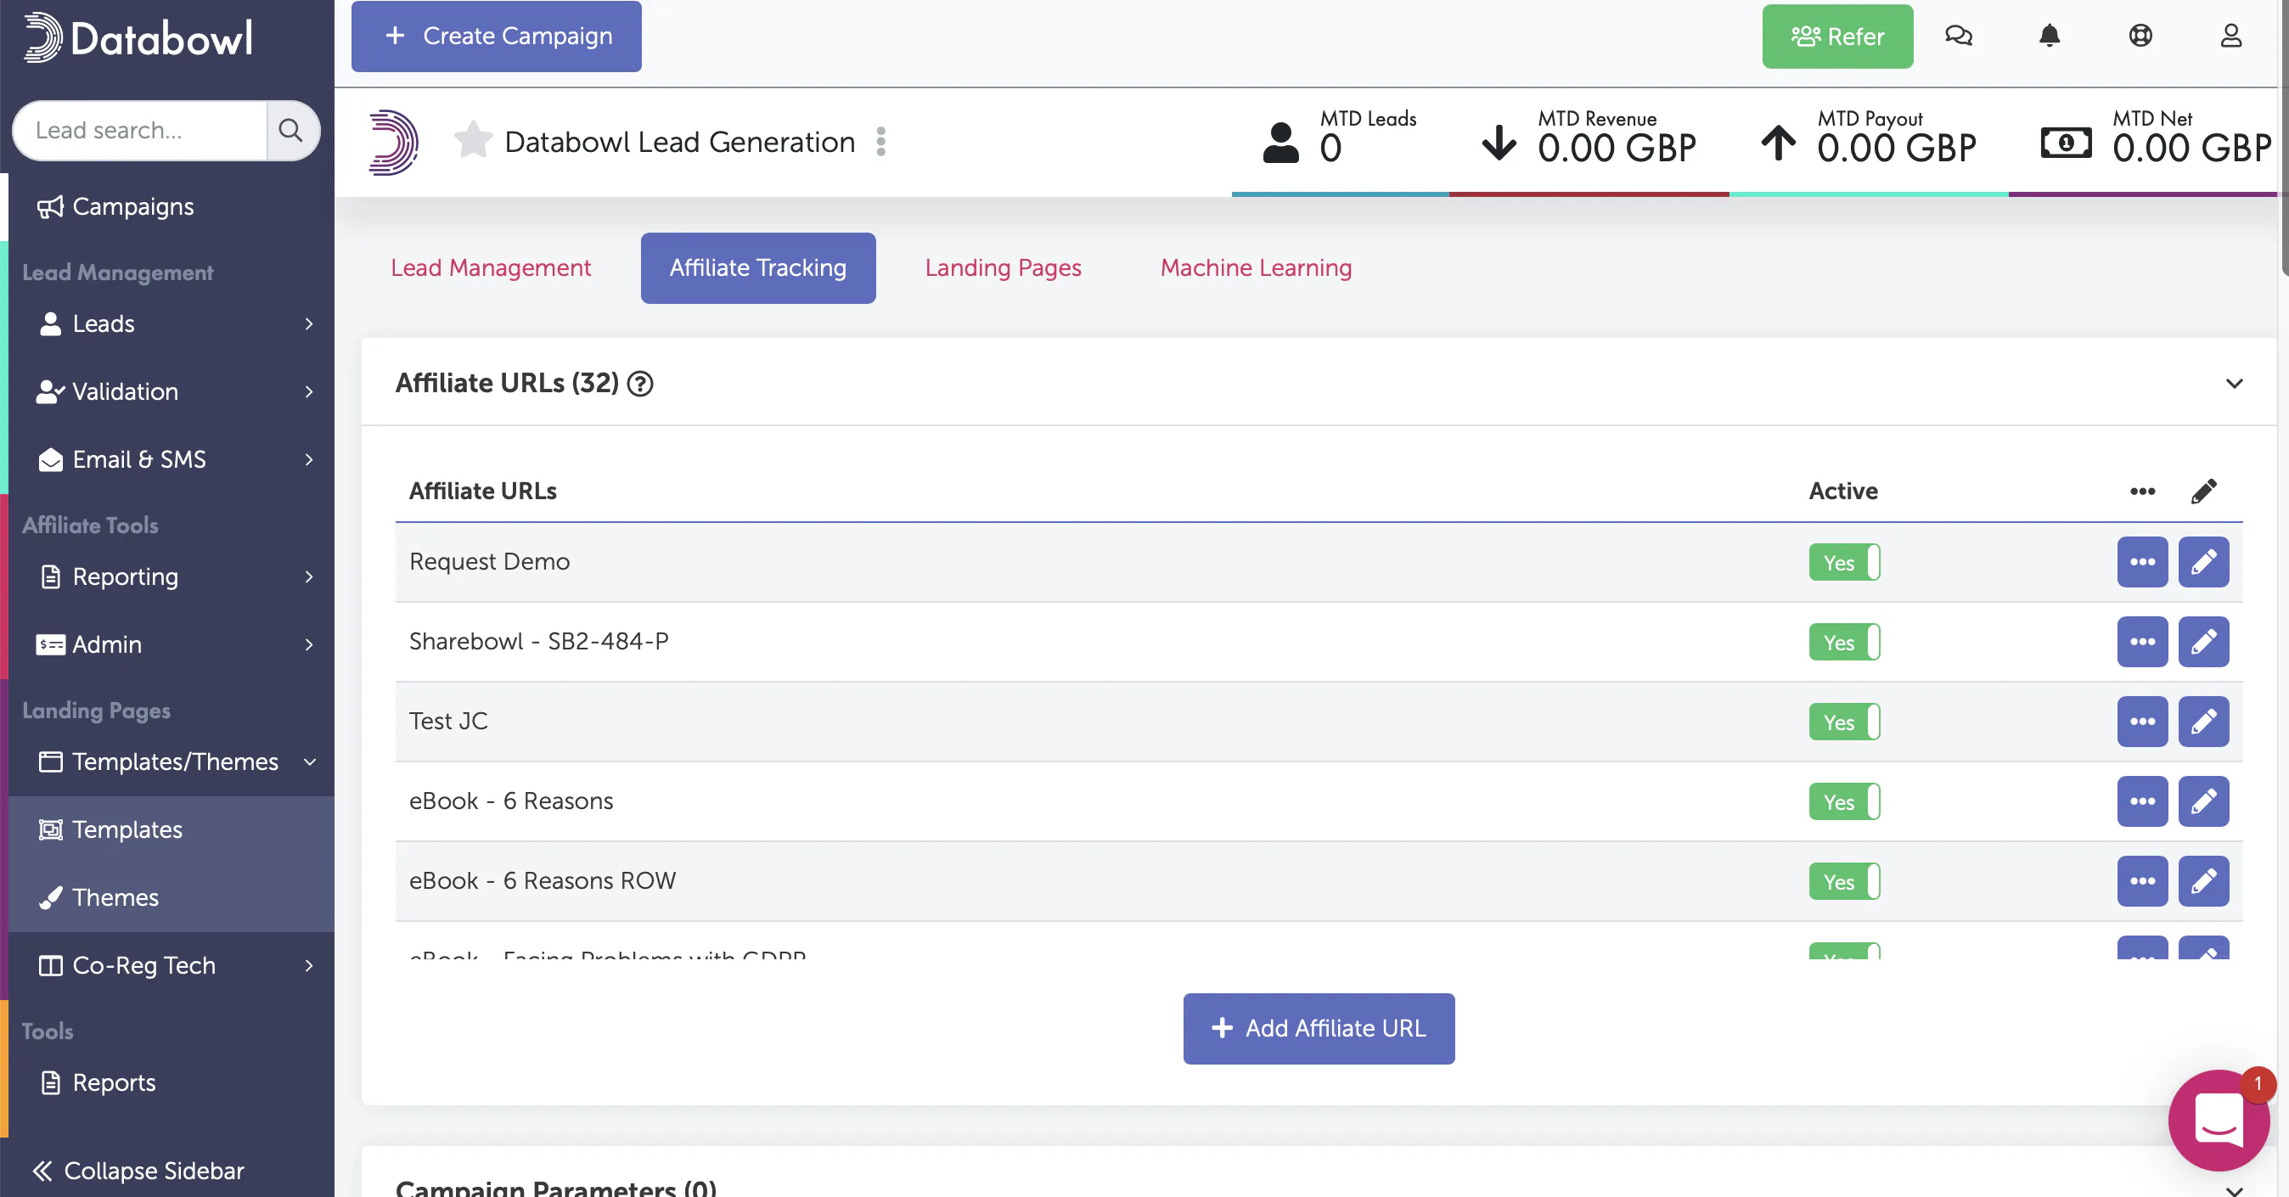This screenshot has height=1197, width=2289.
Task: Click the lead search magnifier icon
Action: (290, 131)
